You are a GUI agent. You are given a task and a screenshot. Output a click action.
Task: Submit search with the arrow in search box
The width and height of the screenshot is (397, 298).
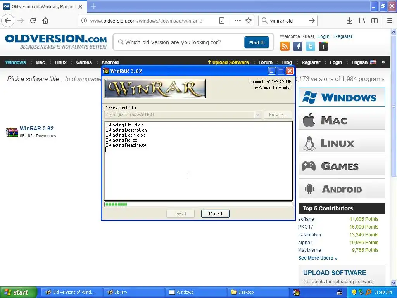point(312,21)
